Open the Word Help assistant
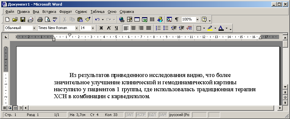The image size is (290, 119). [x=204, y=20]
